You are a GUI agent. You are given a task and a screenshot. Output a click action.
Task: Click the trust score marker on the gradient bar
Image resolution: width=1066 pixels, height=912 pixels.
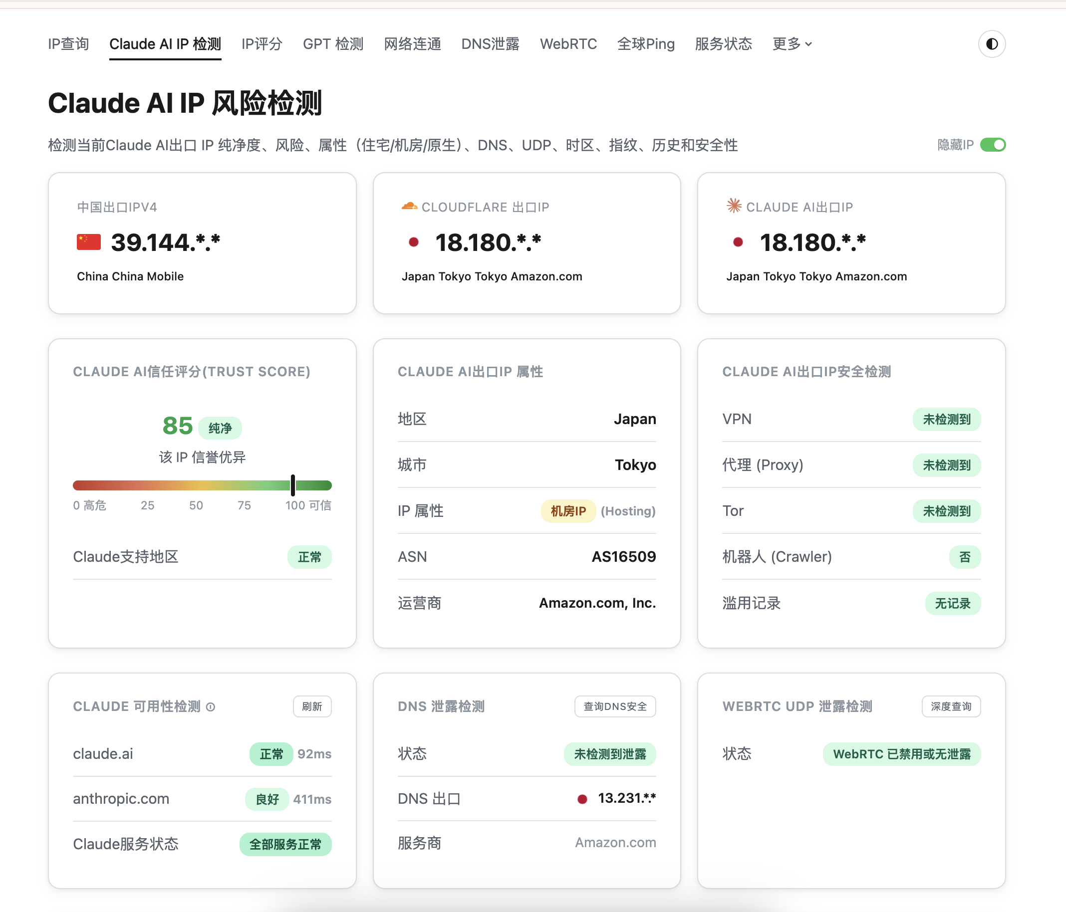(x=293, y=485)
